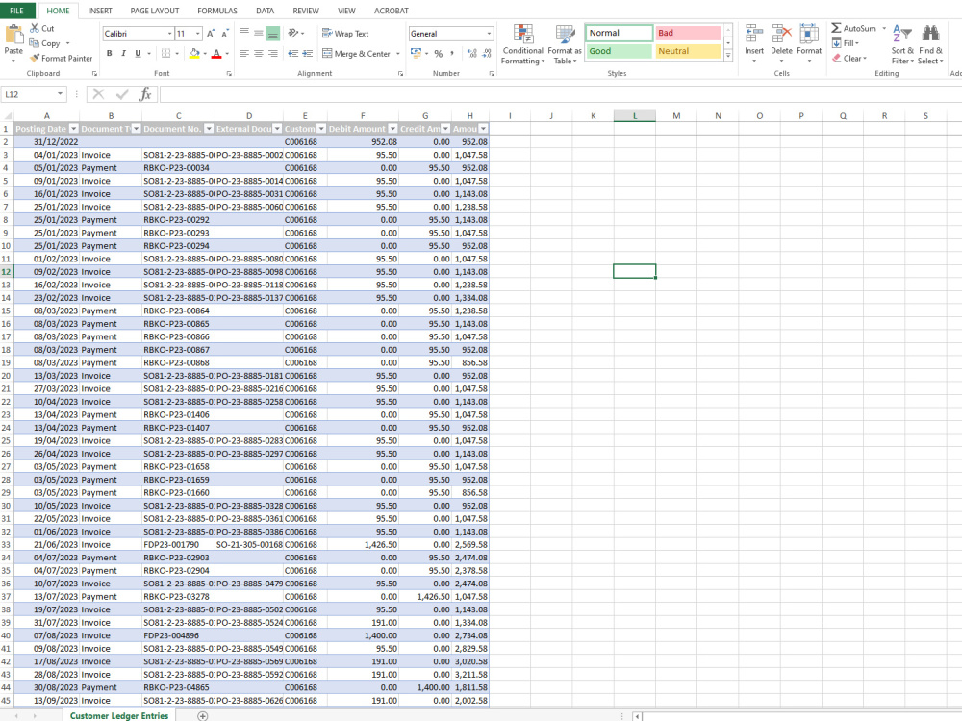Toggle italic formatting

(x=123, y=53)
